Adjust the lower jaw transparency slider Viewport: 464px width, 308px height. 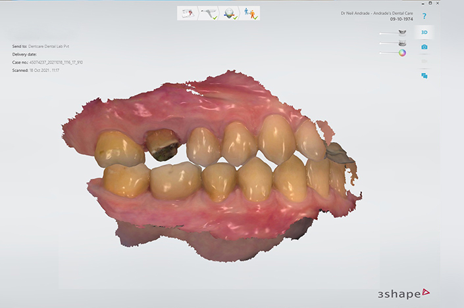(387, 43)
